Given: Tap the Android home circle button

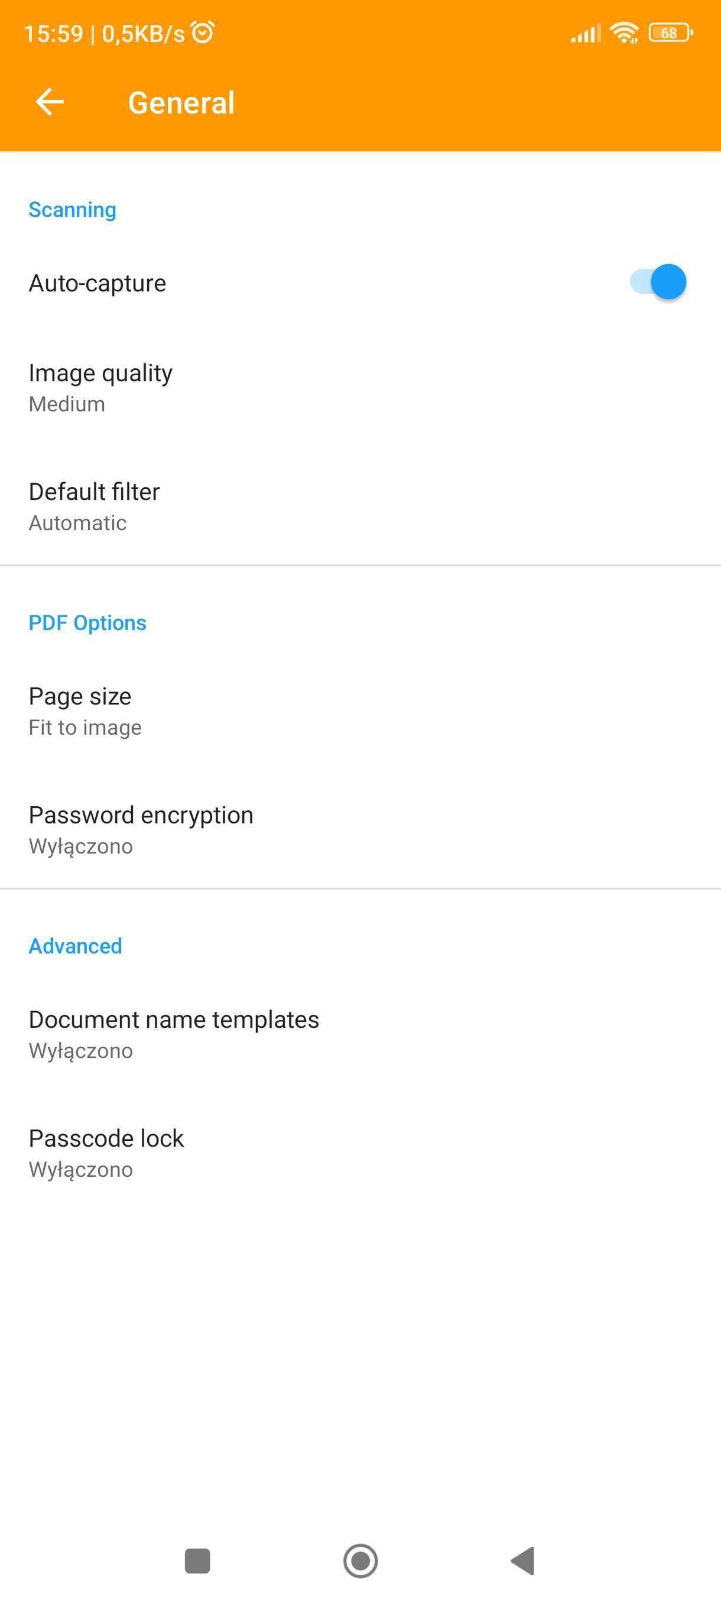Looking at the screenshot, I should pos(361,1560).
